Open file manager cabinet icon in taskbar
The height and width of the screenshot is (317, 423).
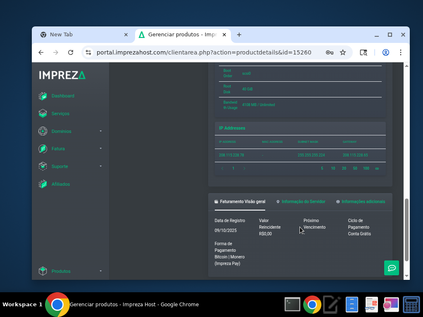352,305
